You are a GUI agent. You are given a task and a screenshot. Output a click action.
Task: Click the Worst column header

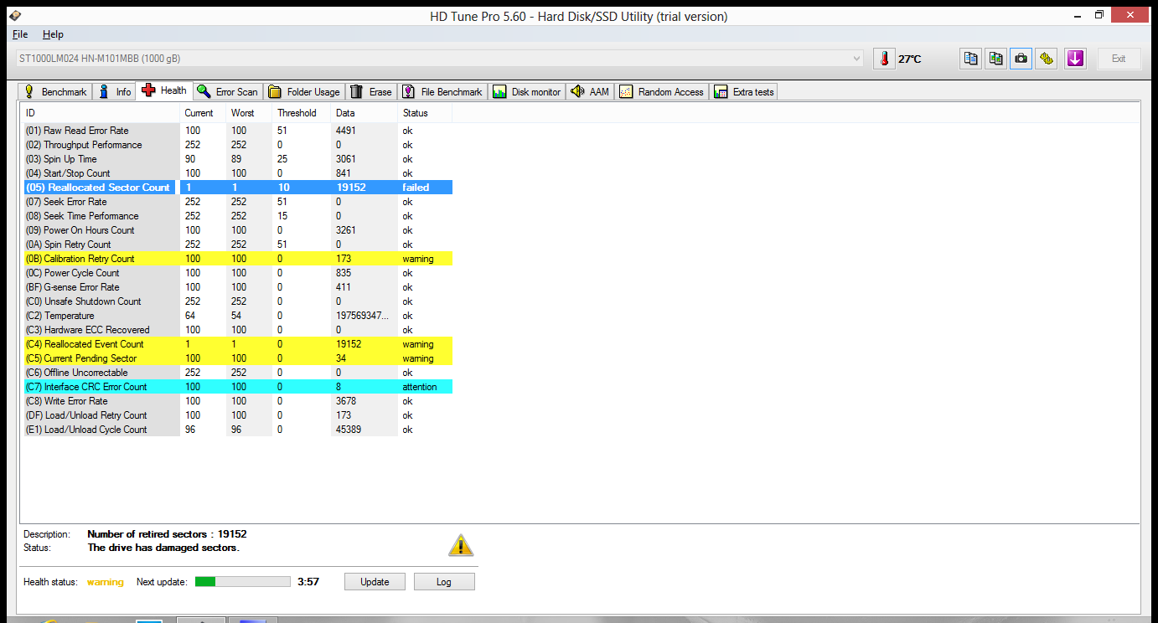(249, 113)
